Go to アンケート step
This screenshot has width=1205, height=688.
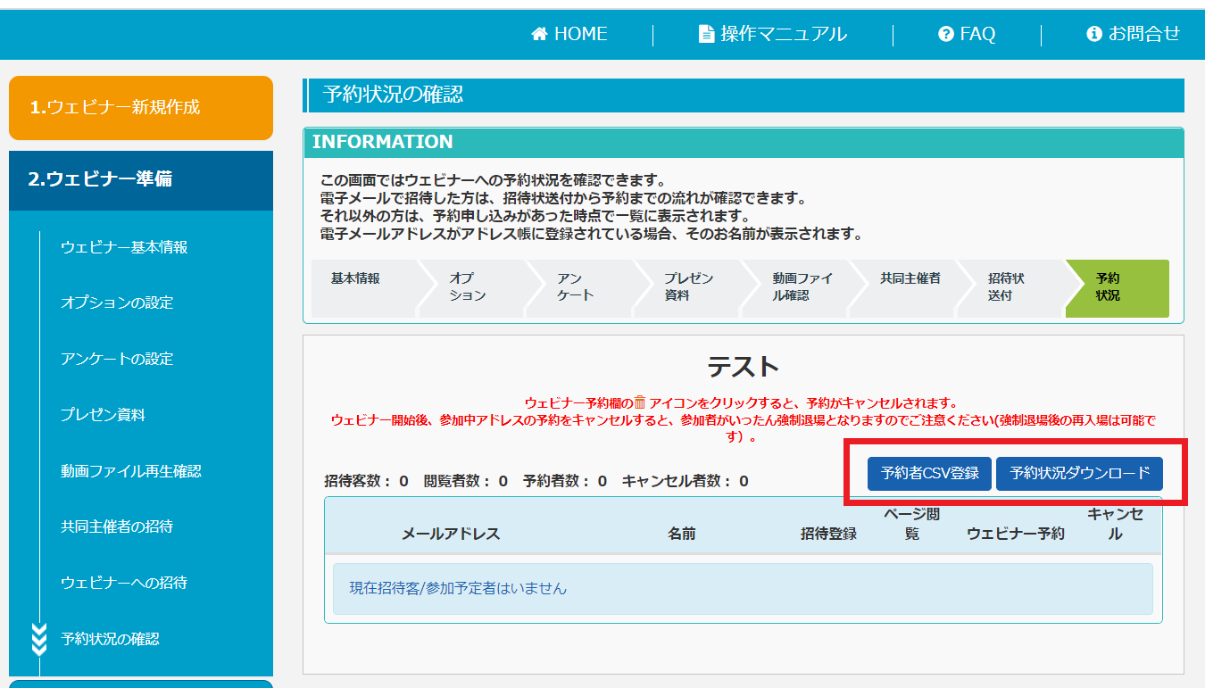[578, 288]
